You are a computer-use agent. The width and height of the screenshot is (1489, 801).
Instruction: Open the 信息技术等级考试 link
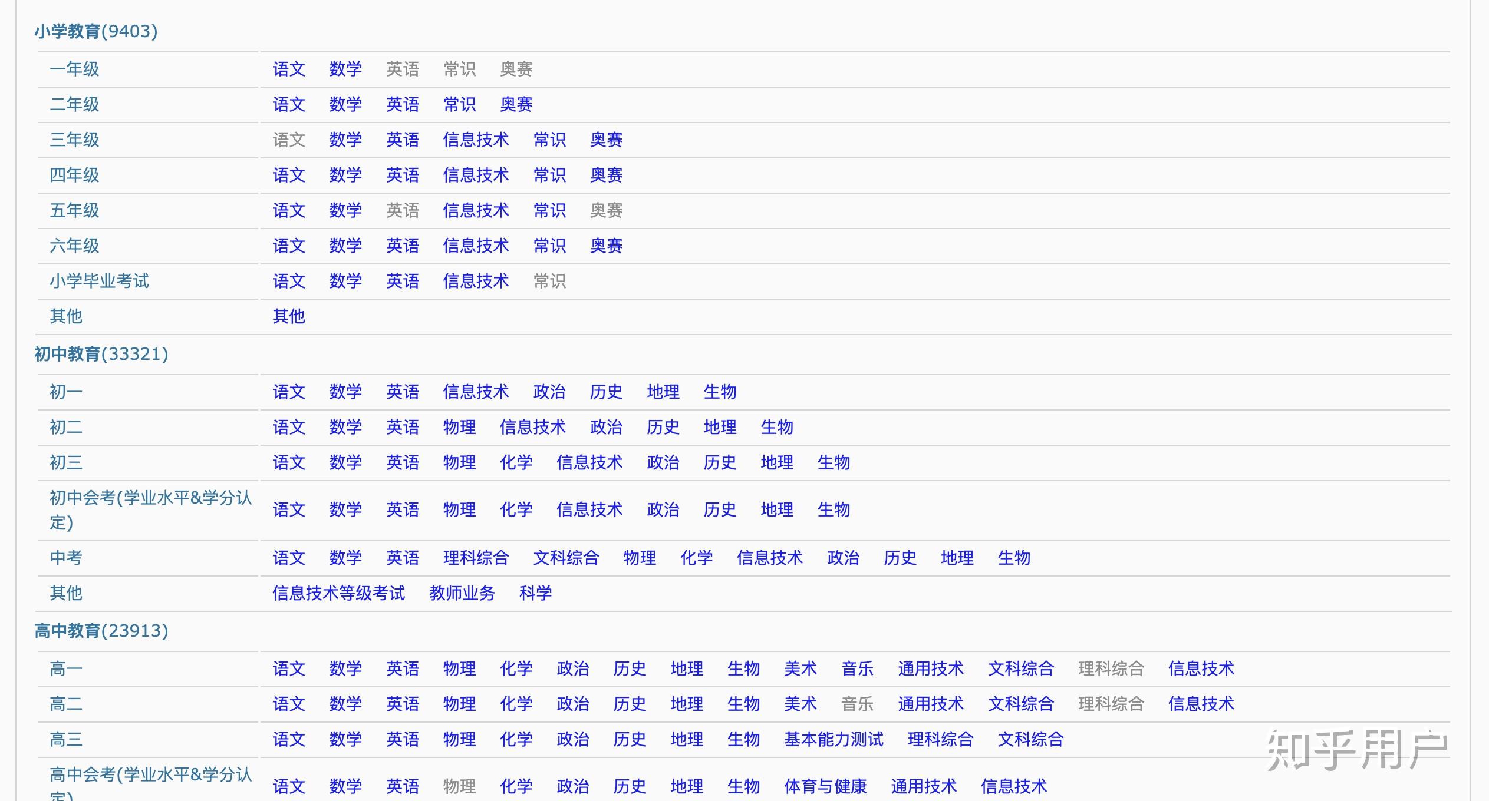coord(339,593)
